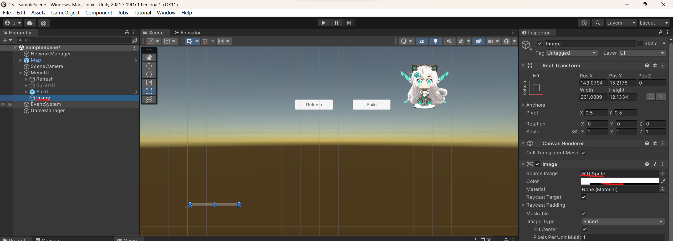Select the Build button in scene

[371, 104]
